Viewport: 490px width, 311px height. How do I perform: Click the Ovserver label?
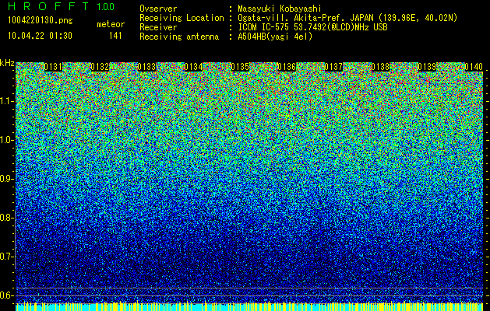(158, 9)
